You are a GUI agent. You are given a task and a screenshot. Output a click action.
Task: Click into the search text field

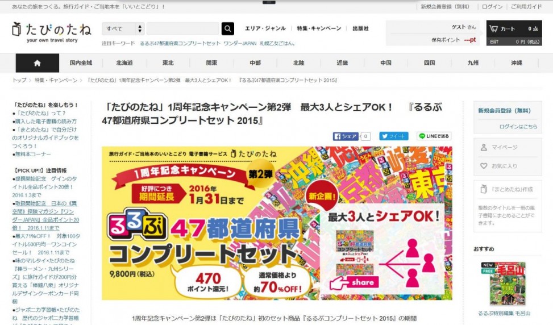click(182, 29)
